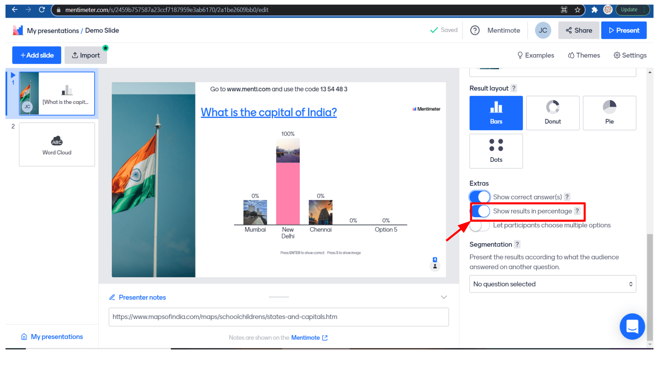Open the blue chat support bubble
659x370 pixels.
(x=632, y=326)
